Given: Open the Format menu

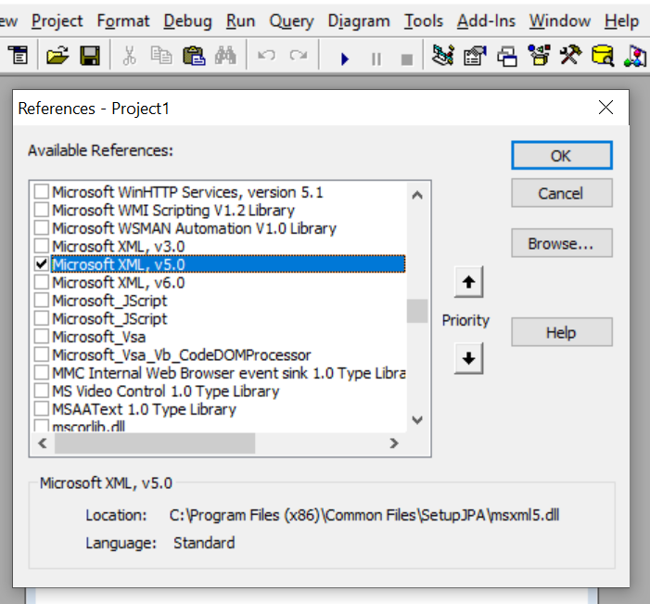Looking at the screenshot, I should pyautogui.click(x=123, y=20).
